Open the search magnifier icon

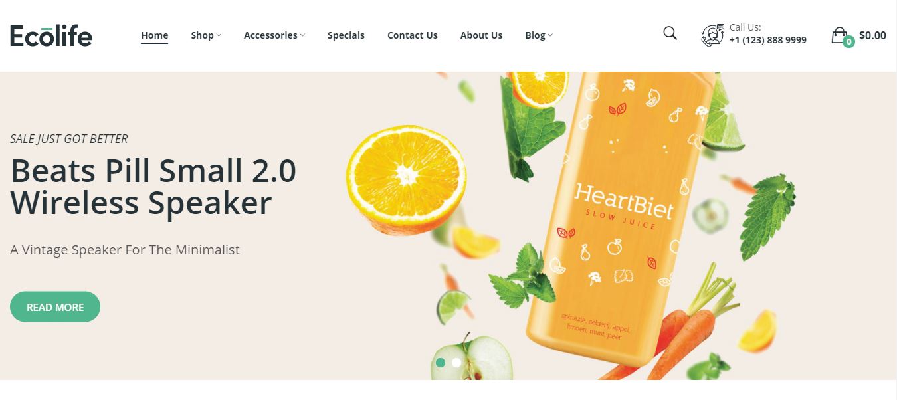[x=670, y=33]
